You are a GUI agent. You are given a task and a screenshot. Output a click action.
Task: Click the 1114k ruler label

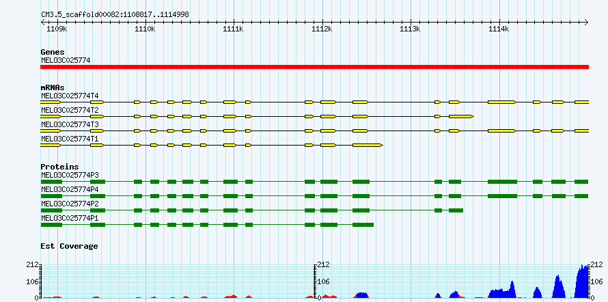(499, 29)
